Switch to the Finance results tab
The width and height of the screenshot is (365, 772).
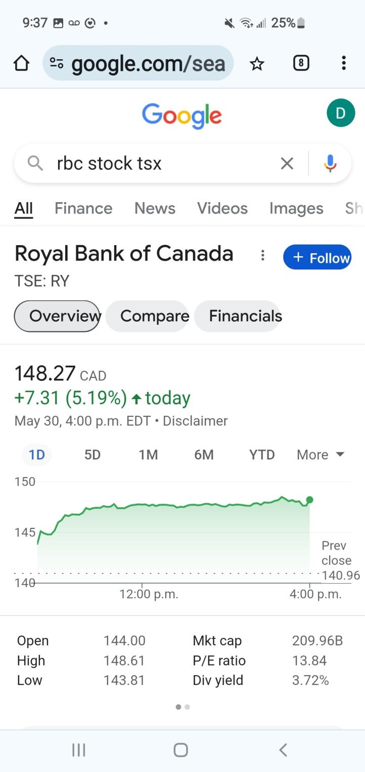tap(83, 208)
